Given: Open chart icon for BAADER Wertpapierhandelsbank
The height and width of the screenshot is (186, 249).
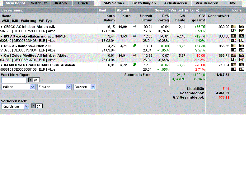Looking at the screenshot, I should (242, 65).
